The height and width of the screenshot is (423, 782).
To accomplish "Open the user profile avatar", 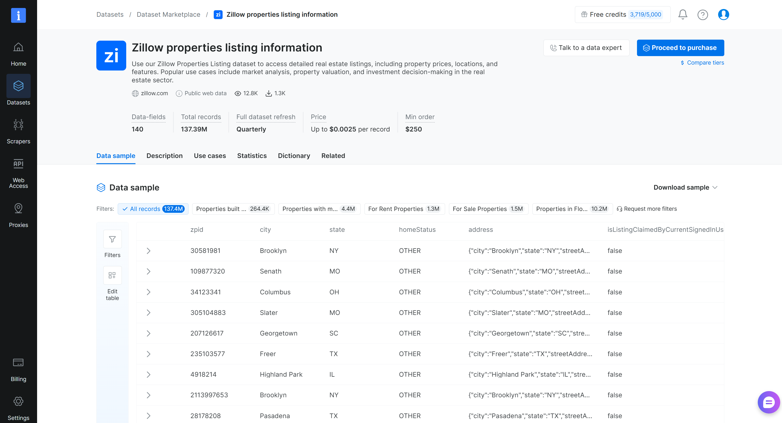I will 724,15.
